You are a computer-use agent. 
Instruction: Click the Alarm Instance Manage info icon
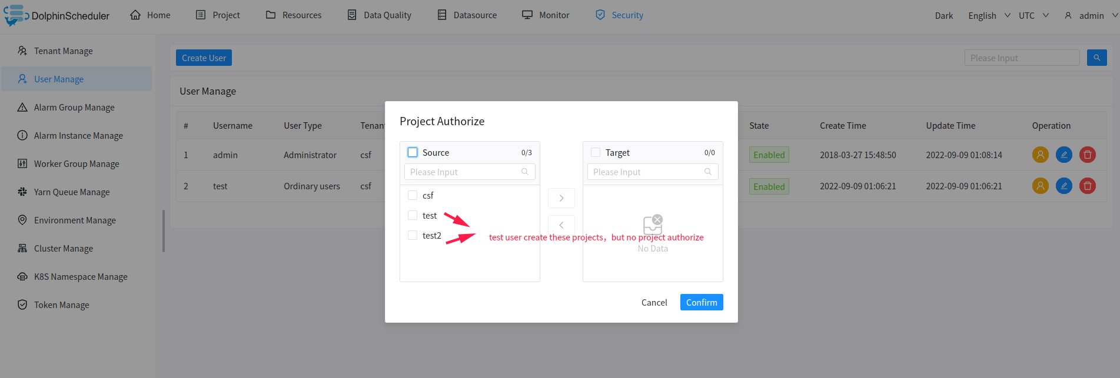coord(22,135)
